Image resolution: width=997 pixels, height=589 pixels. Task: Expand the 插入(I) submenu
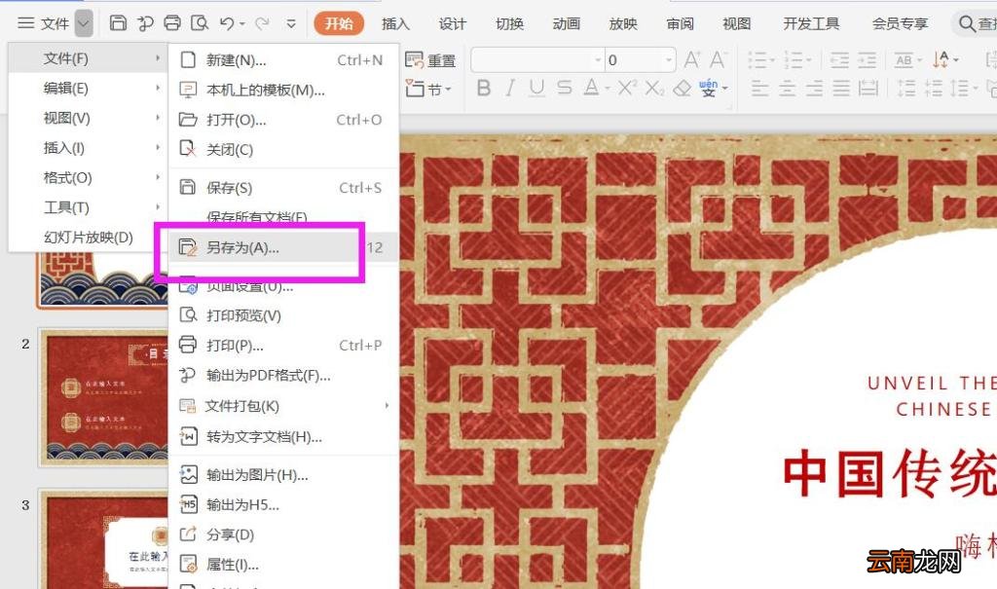point(88,148)
